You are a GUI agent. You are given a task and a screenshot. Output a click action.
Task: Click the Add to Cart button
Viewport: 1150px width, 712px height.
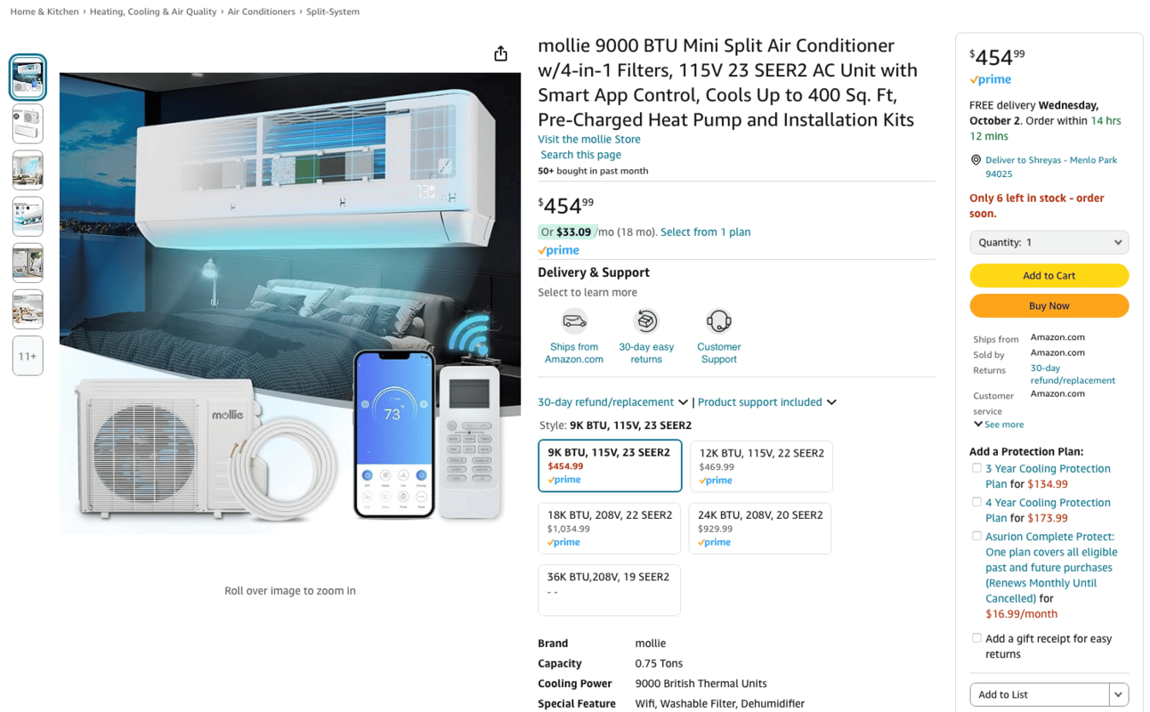coord(1049,276)
